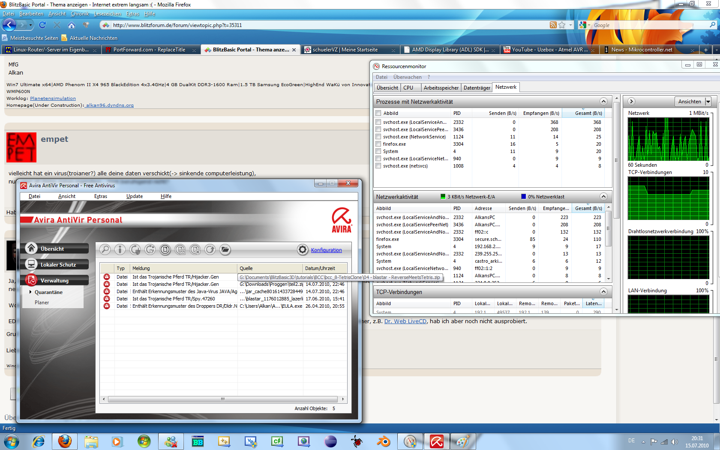720x450 pixels.
Task: Tick the System process checkbox
Action: (x=378, y=151)
